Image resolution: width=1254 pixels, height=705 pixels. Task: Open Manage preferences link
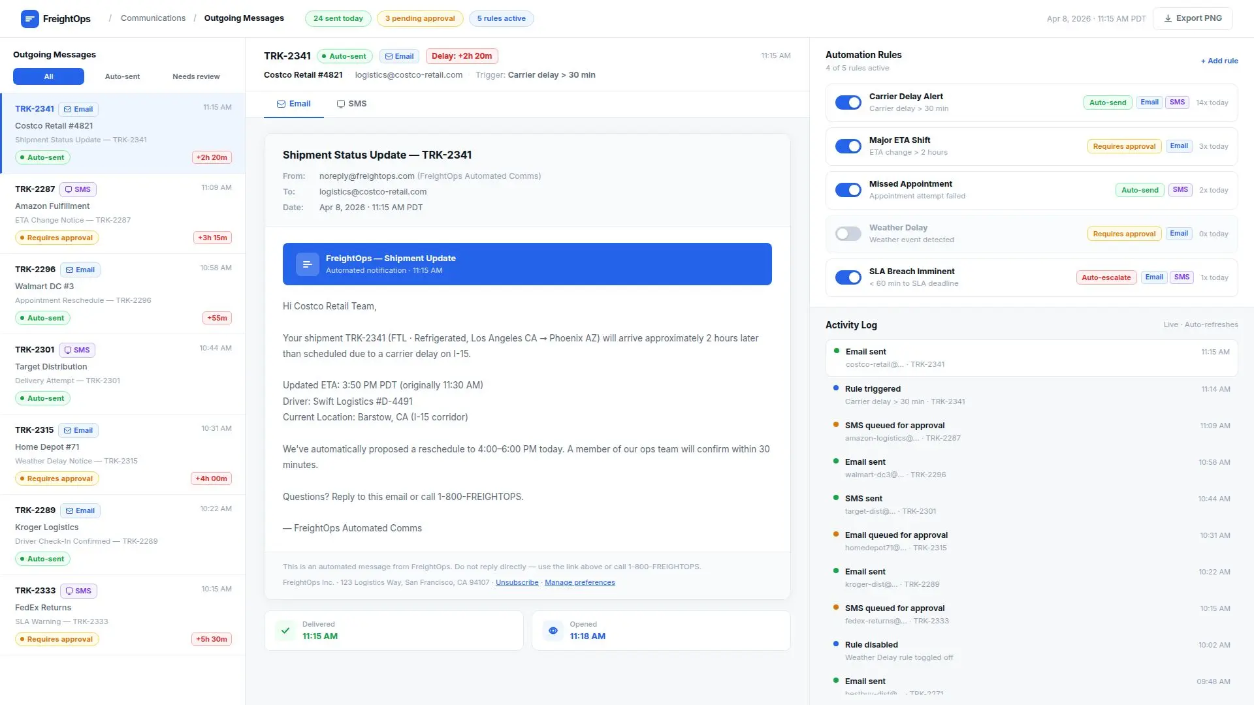[x=579, y=582]
